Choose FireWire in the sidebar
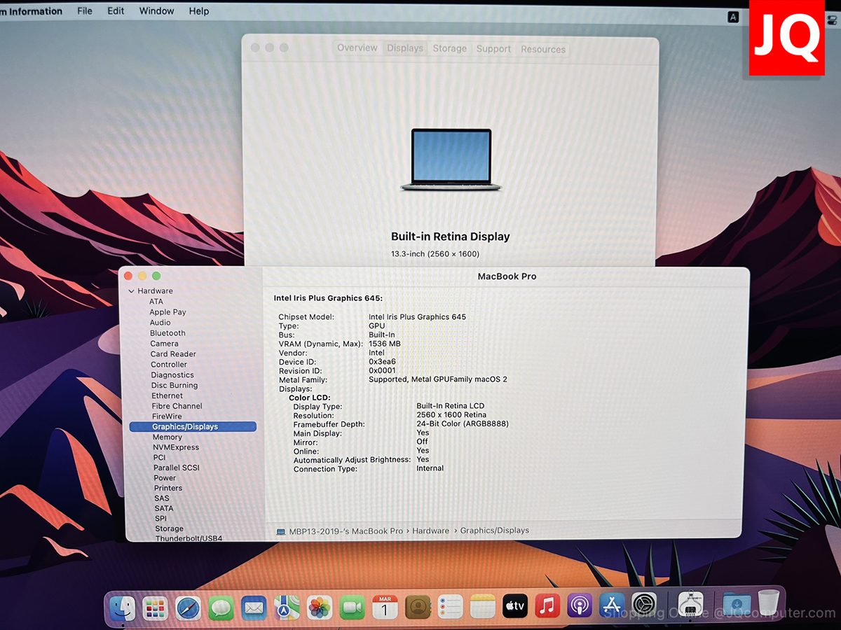This screenshot has width=841, height=630. coord(167,416)
